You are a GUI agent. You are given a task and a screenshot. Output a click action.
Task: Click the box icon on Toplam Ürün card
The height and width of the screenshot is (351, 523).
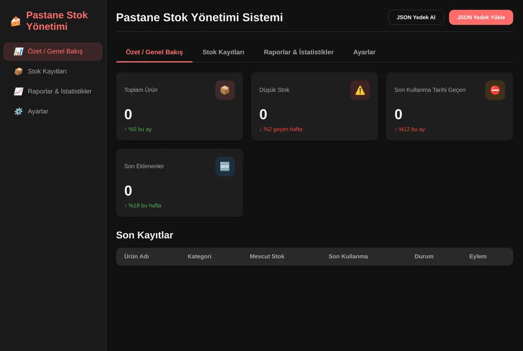pos(225,90)
